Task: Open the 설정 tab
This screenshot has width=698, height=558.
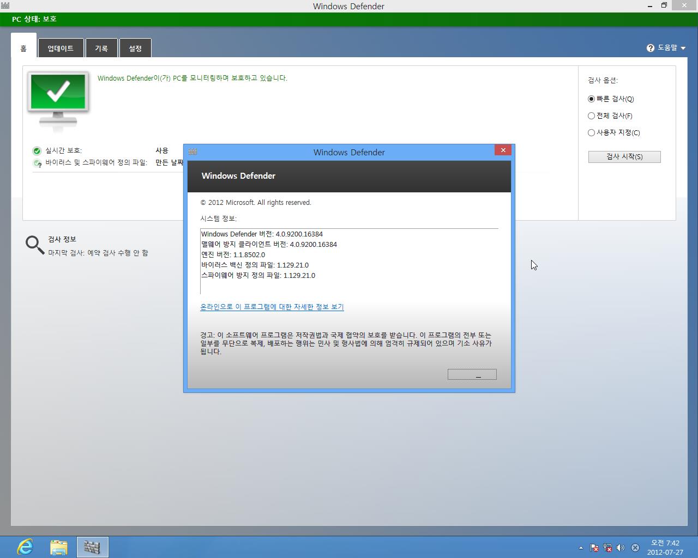Action: point(135,48)
